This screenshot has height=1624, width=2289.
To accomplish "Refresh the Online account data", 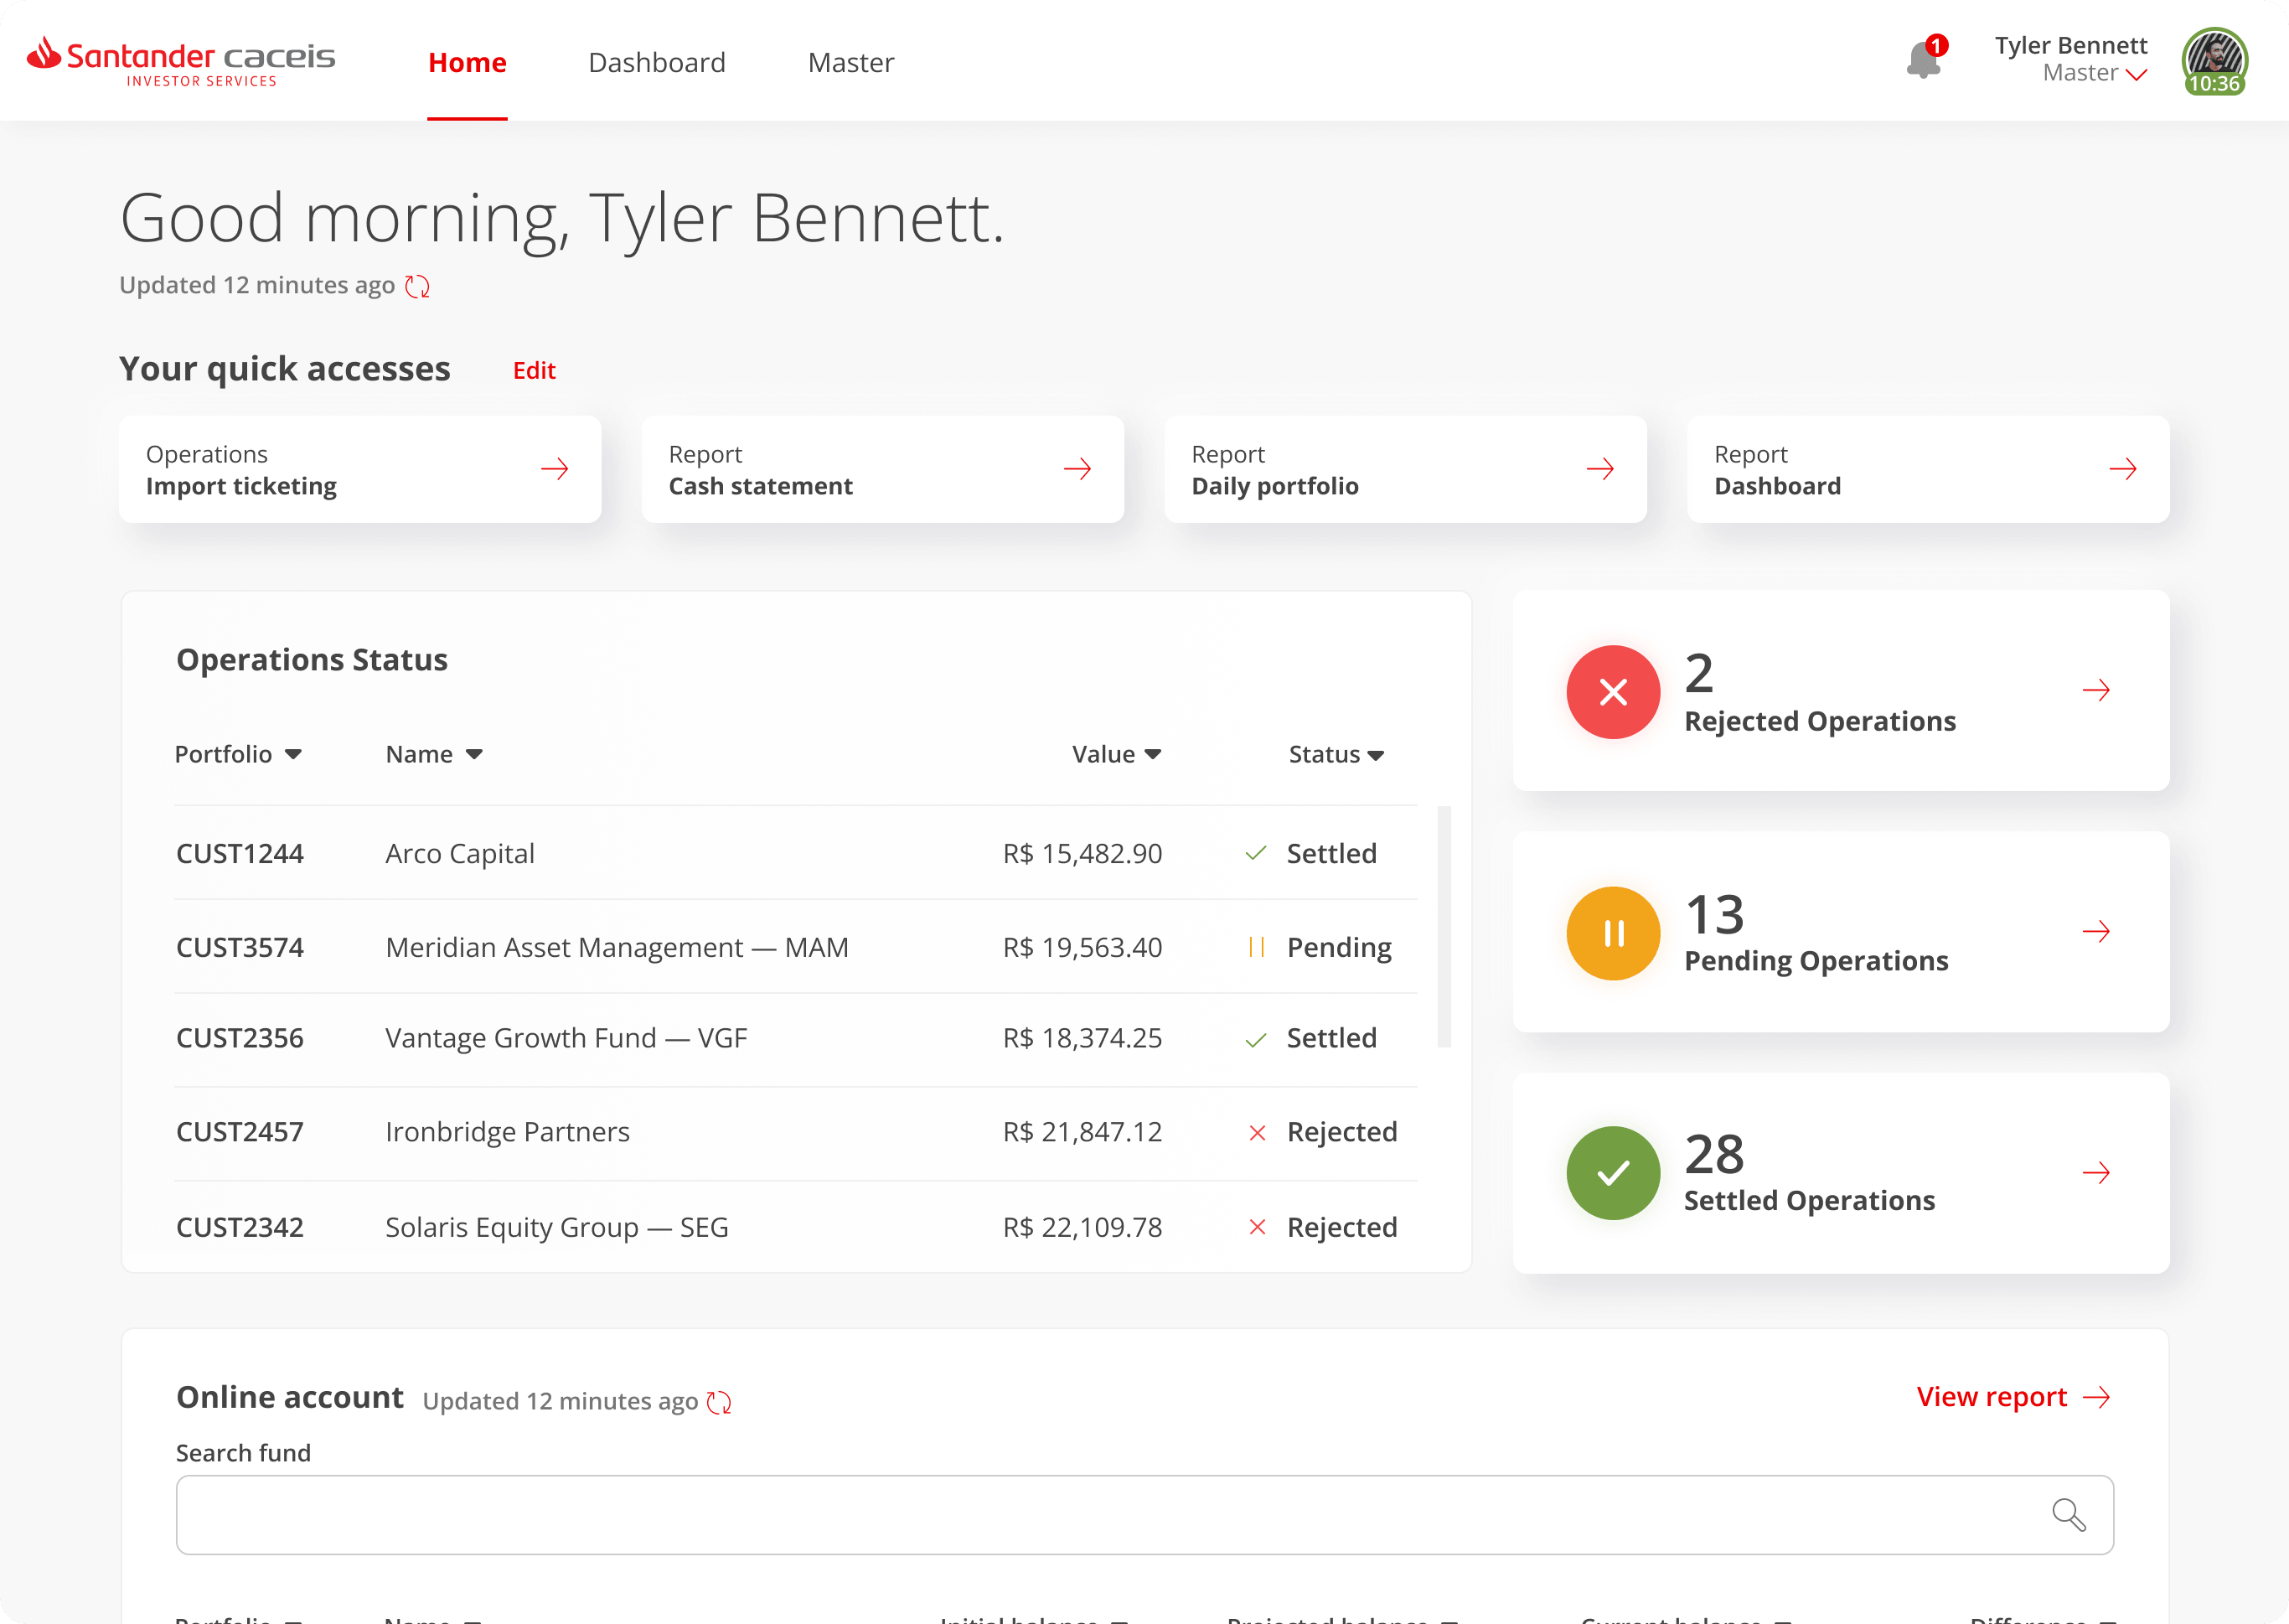I will (719, 1402).
